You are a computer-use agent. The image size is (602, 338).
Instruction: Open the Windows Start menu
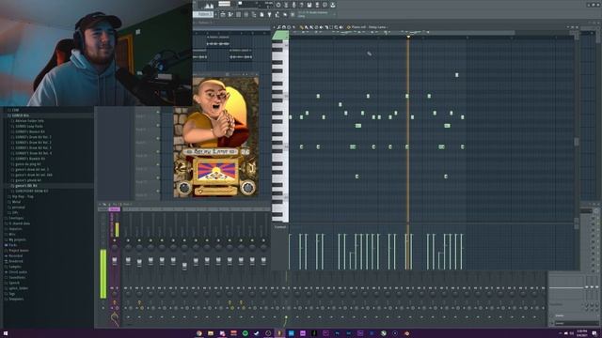tap(6, 333)
